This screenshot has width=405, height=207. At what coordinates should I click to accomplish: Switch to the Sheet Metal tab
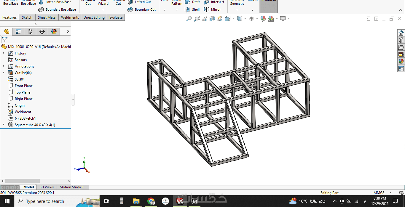coord(47,17)
